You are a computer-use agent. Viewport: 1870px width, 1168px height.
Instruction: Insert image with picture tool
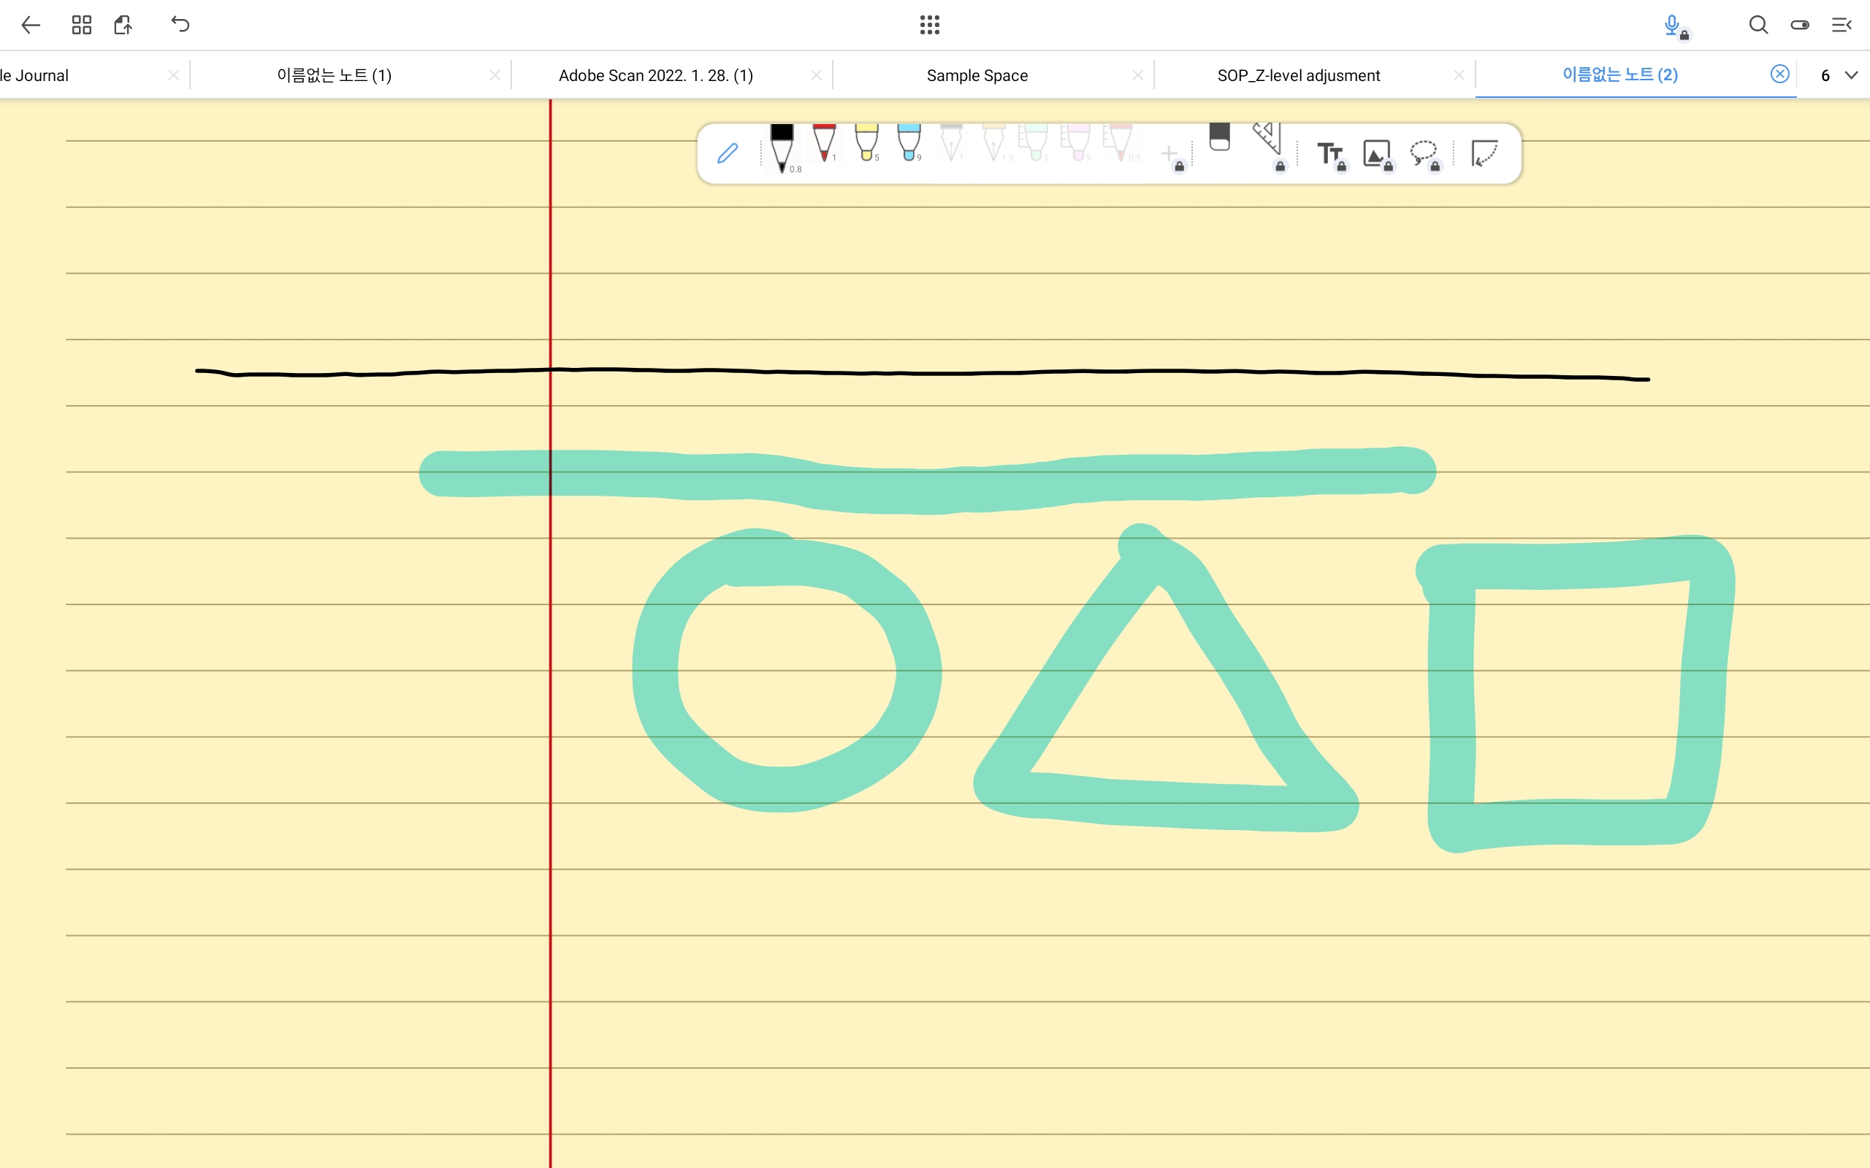(1376, 153)
